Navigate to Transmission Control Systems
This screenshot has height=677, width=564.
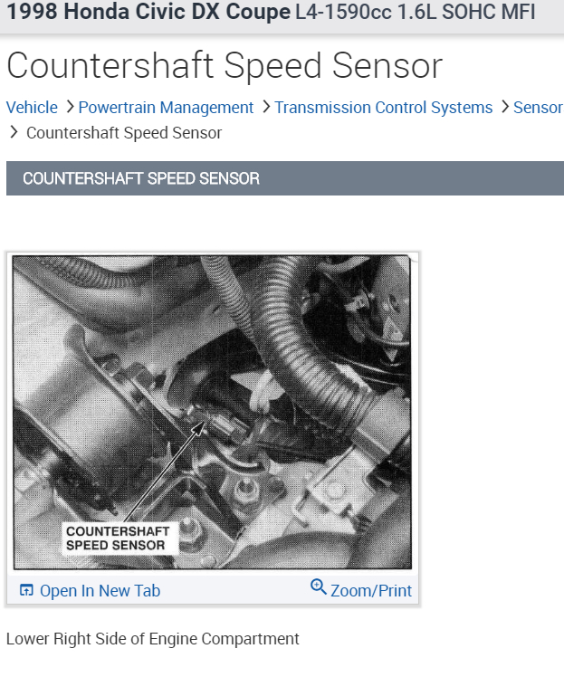coord(384,107)
